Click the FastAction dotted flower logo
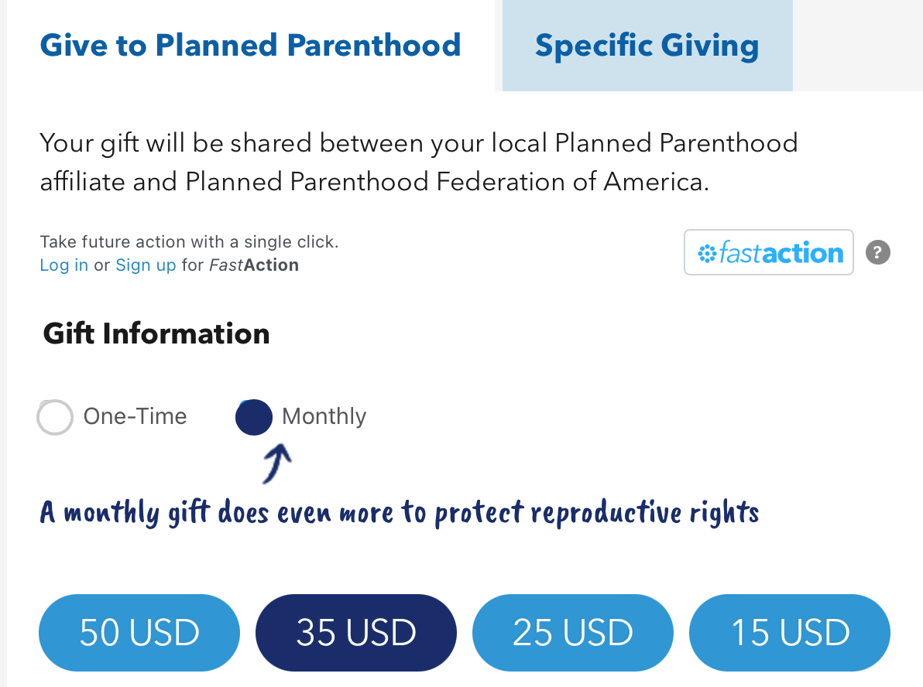The height and width of the screenshot is (687, 923). click(707, 253)
